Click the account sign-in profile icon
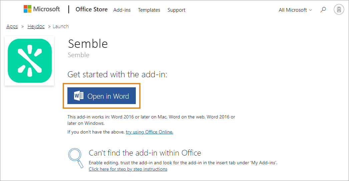Image resolution: width=349 pixels, height=181 pixels. click(x=339, y=10)
